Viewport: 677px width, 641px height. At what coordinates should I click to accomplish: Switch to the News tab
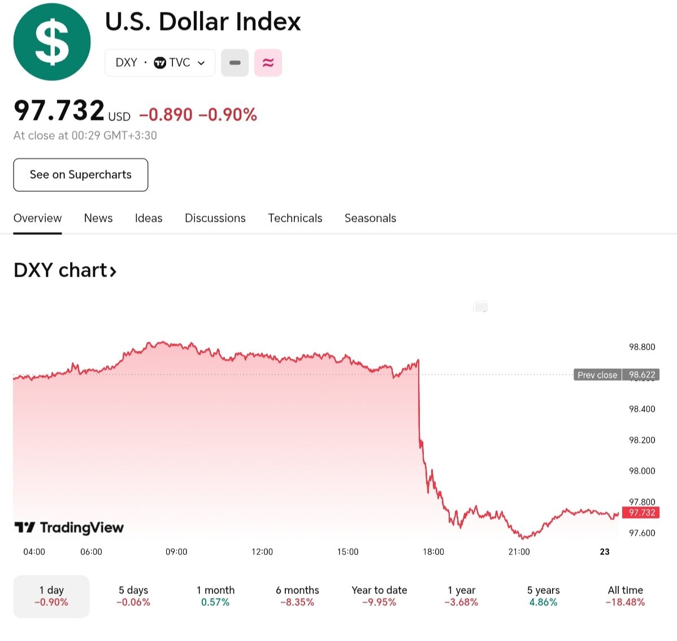(x=98, y=218)
